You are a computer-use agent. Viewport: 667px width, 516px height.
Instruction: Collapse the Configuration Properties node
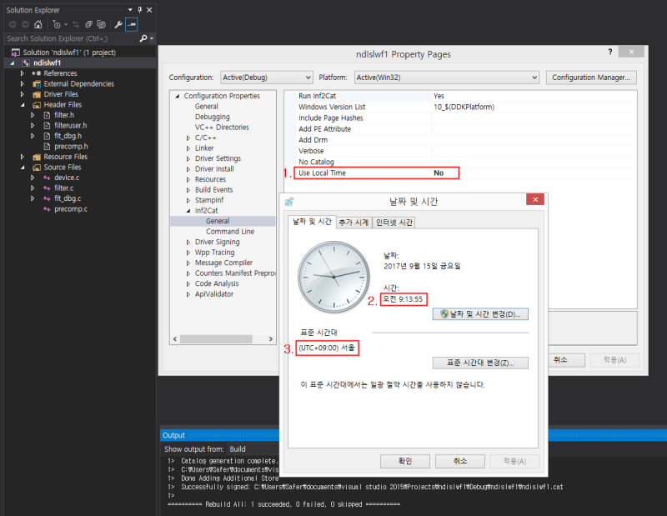click(178, 96)
